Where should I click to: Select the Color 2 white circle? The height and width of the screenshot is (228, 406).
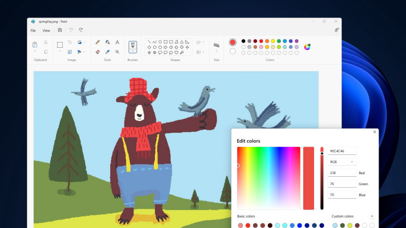232,51
